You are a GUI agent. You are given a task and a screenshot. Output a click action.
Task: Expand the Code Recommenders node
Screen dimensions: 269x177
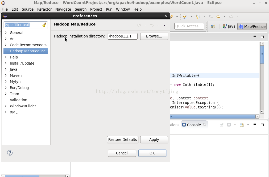(x=6, y=45)
